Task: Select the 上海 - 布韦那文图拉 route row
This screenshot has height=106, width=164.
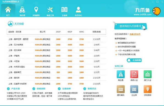Action: click(56, 67)
